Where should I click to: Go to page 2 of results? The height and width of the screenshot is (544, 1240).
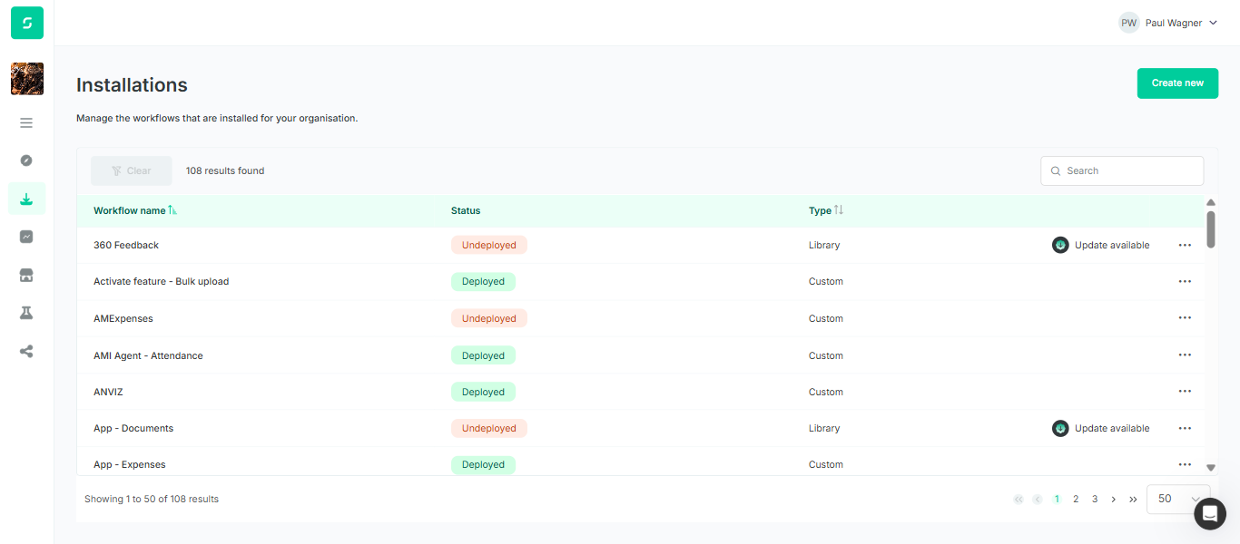(1076, 499)
